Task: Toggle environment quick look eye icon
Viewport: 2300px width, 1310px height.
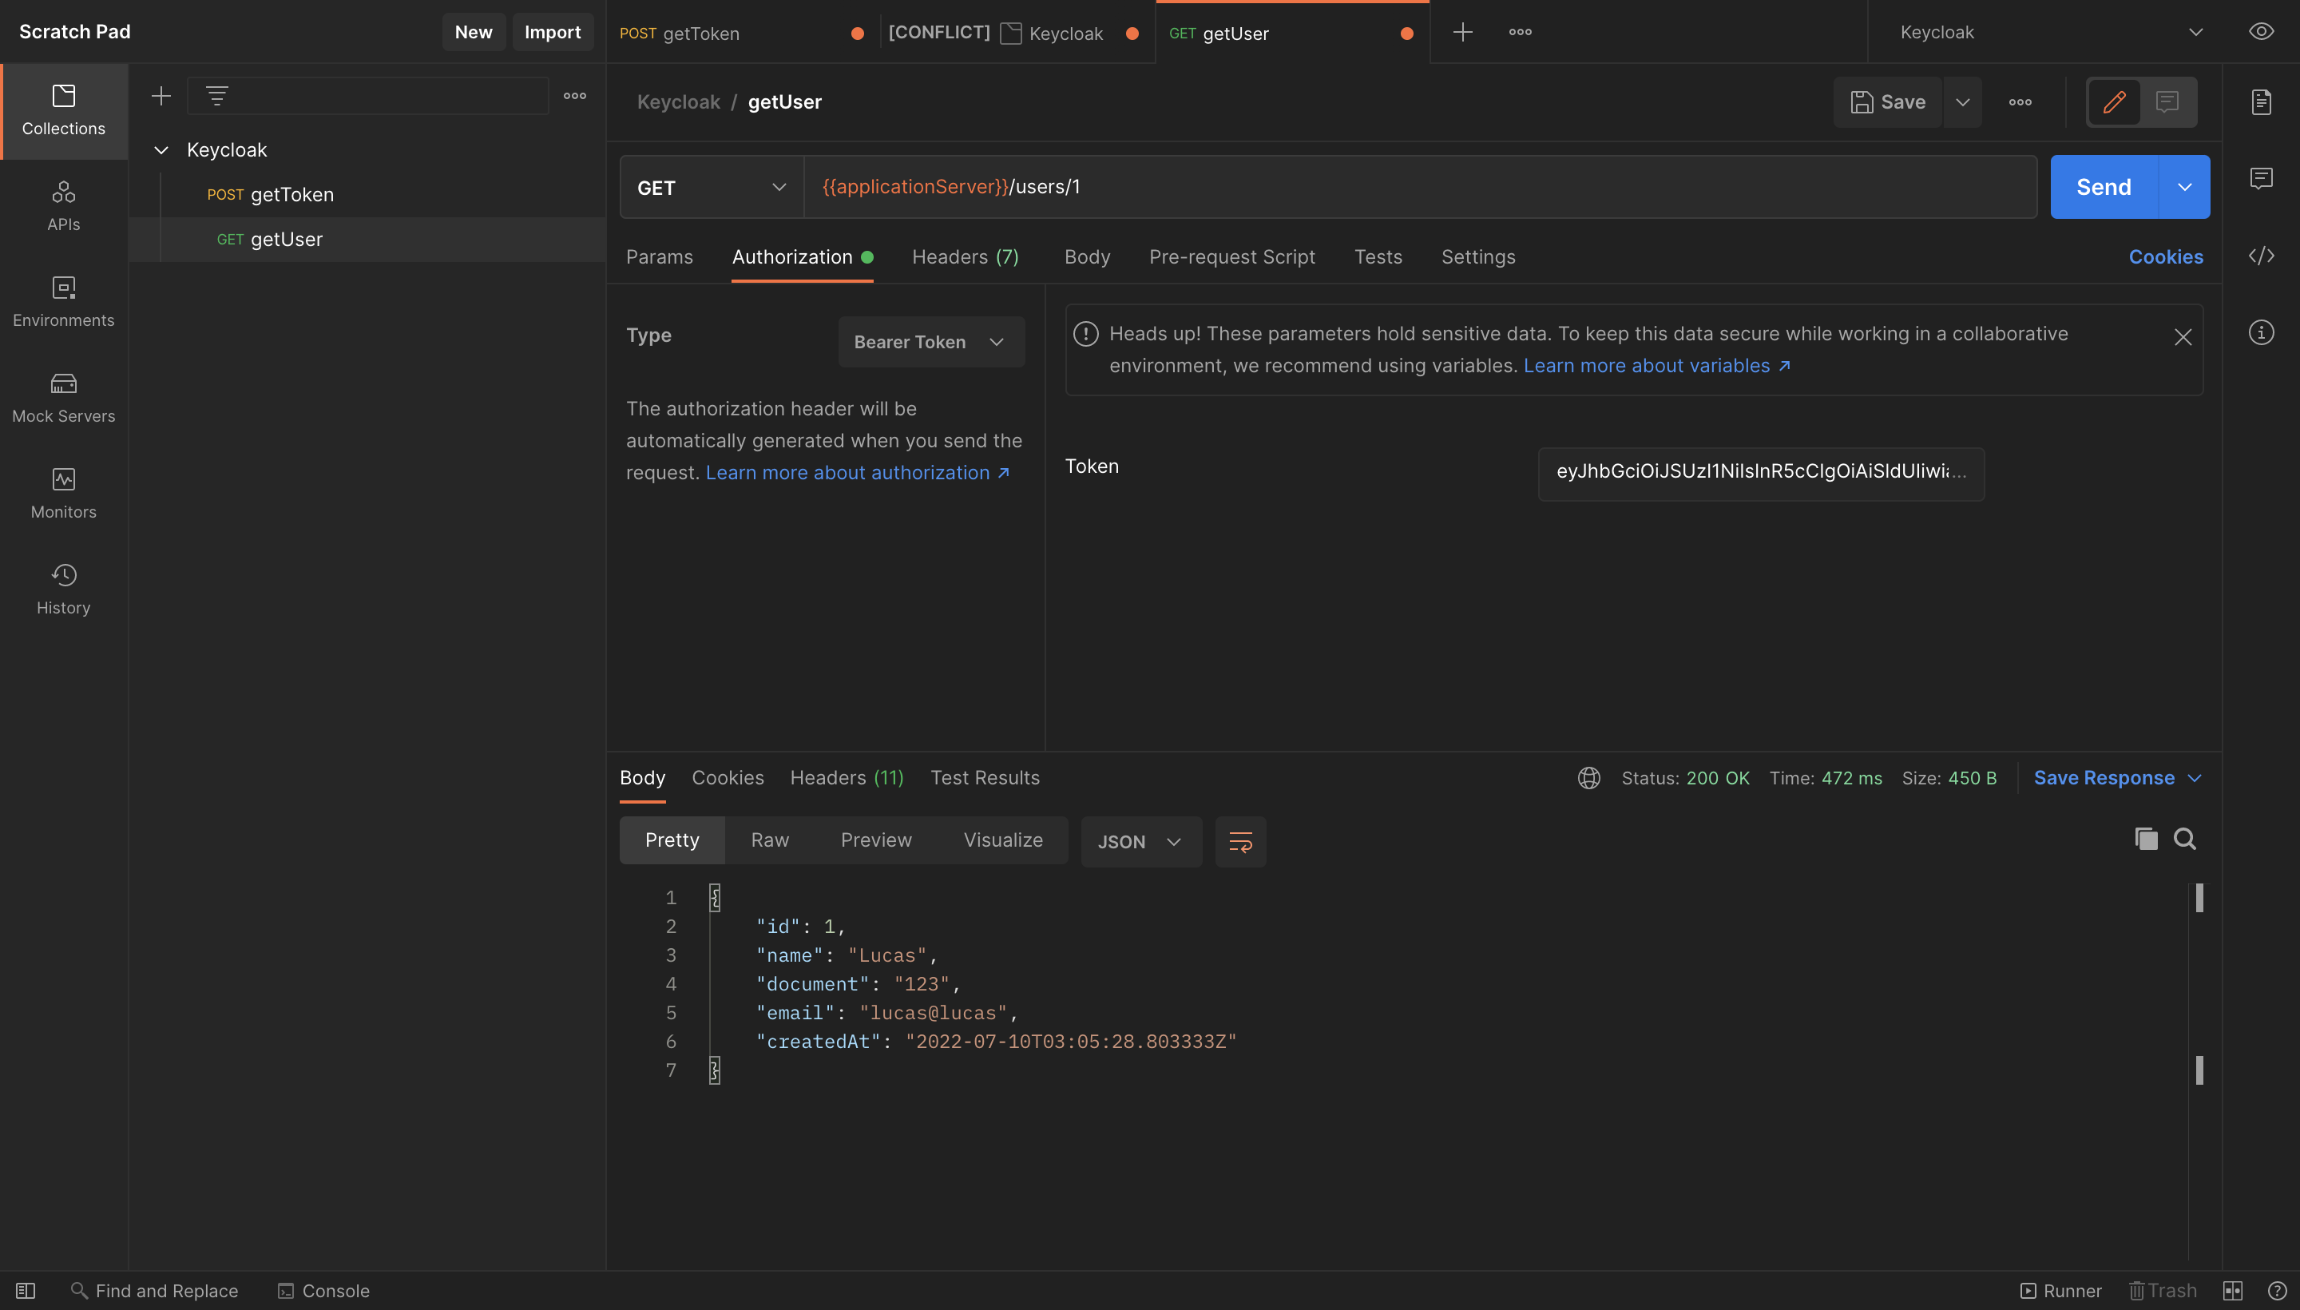Action: pos(2260,33)
